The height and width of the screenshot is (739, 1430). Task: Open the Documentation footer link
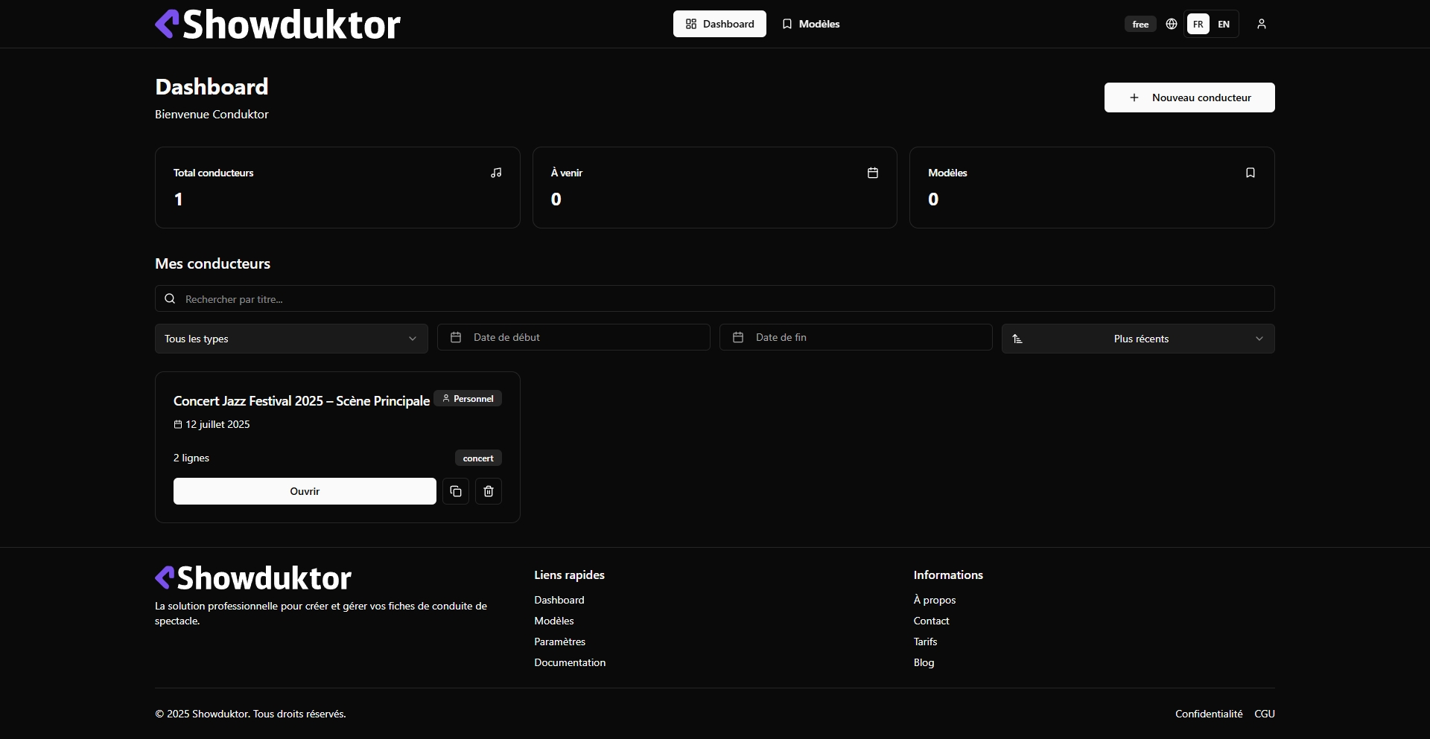(570, 662)
